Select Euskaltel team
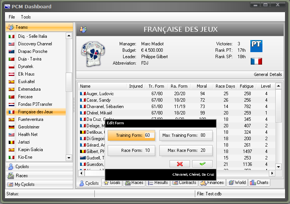 click(x=36, y=82)
